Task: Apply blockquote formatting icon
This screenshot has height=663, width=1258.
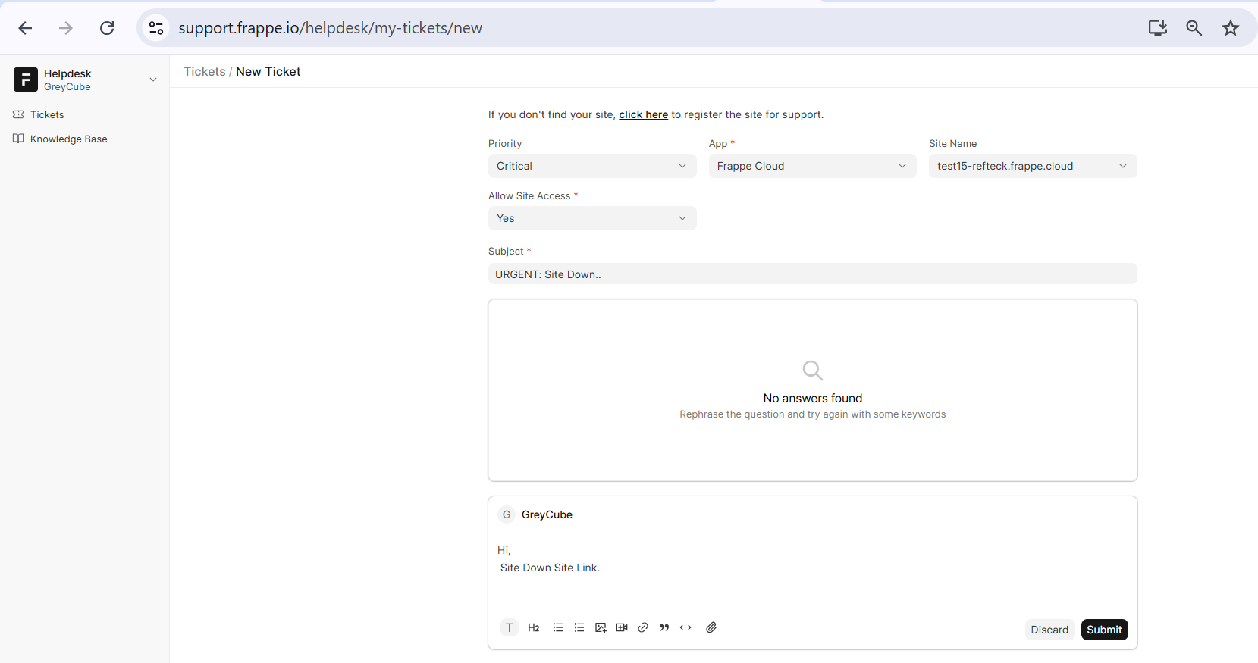Action: (x=664, y=627)
